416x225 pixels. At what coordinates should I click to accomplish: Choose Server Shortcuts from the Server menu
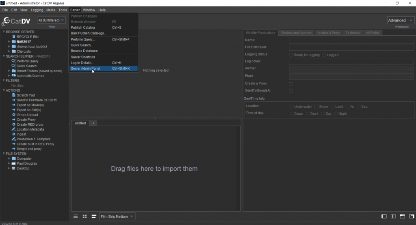(104, 57)
